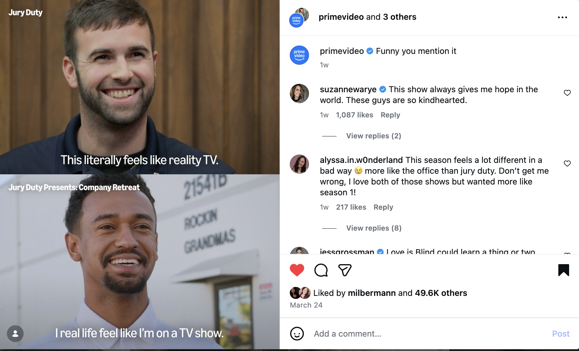Expand View replies (2)
579x351 pixels.
[x=373, y=136]
